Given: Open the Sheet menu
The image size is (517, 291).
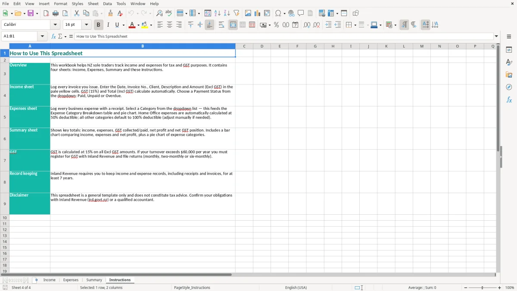Looking at the screenshot, I should click(93, 3).
